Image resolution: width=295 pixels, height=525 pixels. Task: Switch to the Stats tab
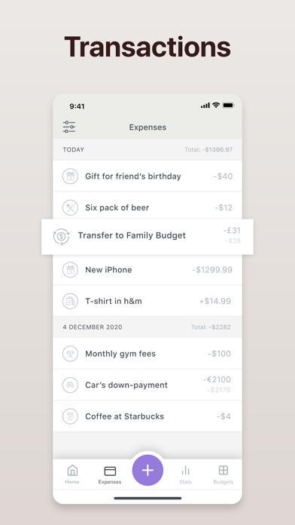click(185, 474)
